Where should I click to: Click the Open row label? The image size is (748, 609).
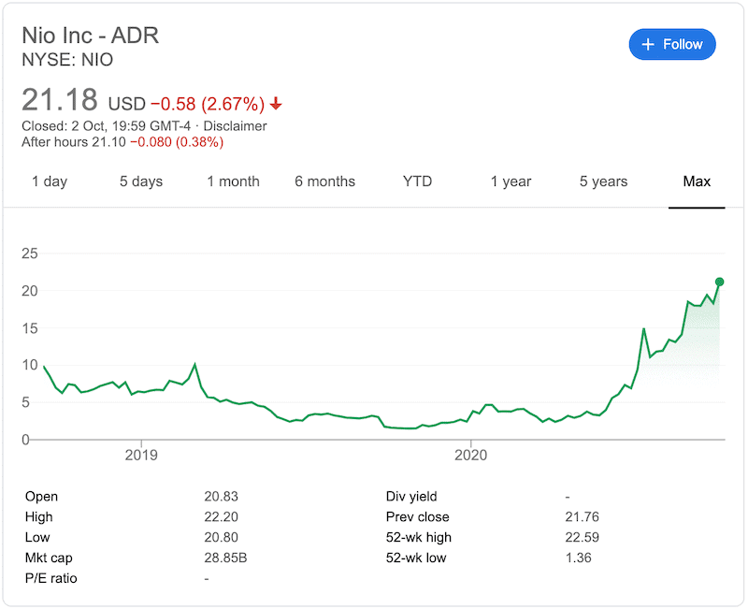[x=41, y=497]
